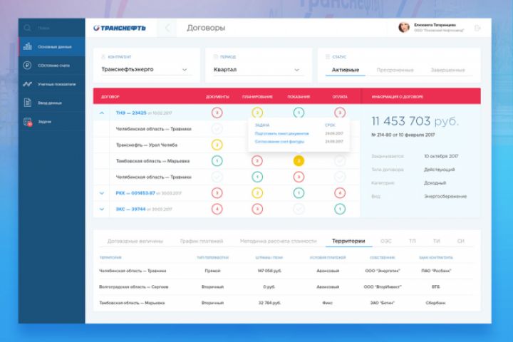Click Марьевка contract row filled yellow Показания badge

299,161
